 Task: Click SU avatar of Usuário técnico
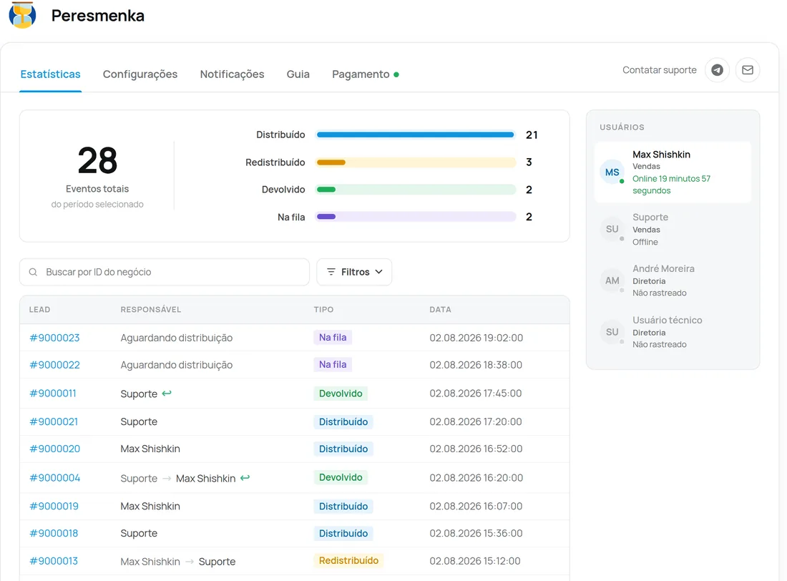[612, 332]
